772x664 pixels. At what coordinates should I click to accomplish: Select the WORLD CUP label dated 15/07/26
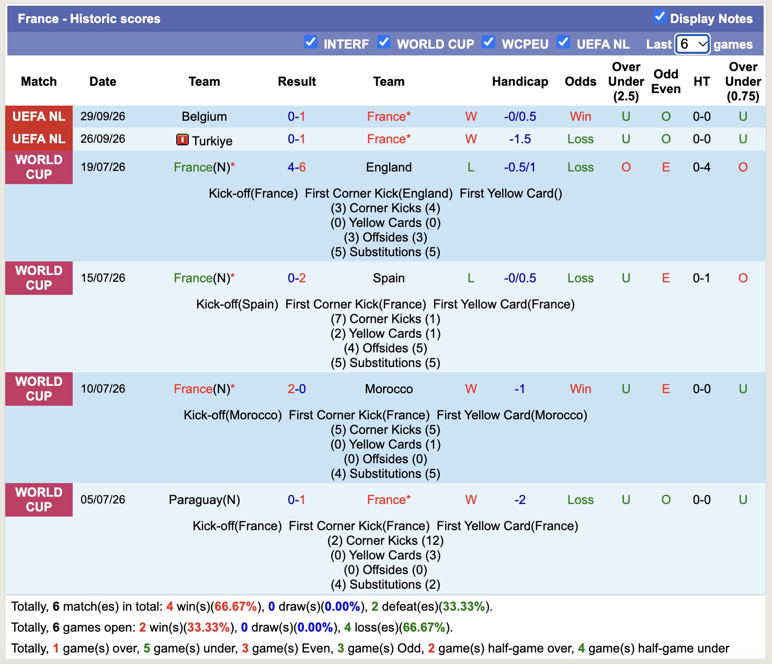click(39, 278)
